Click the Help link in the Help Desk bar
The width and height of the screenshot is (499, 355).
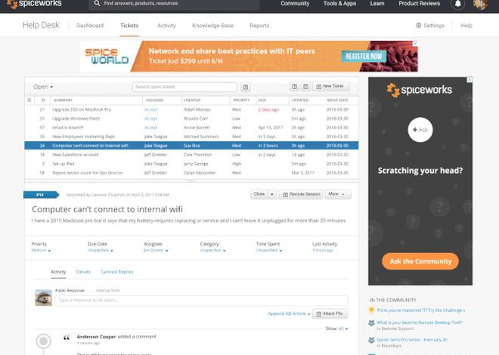click(466, 26)
